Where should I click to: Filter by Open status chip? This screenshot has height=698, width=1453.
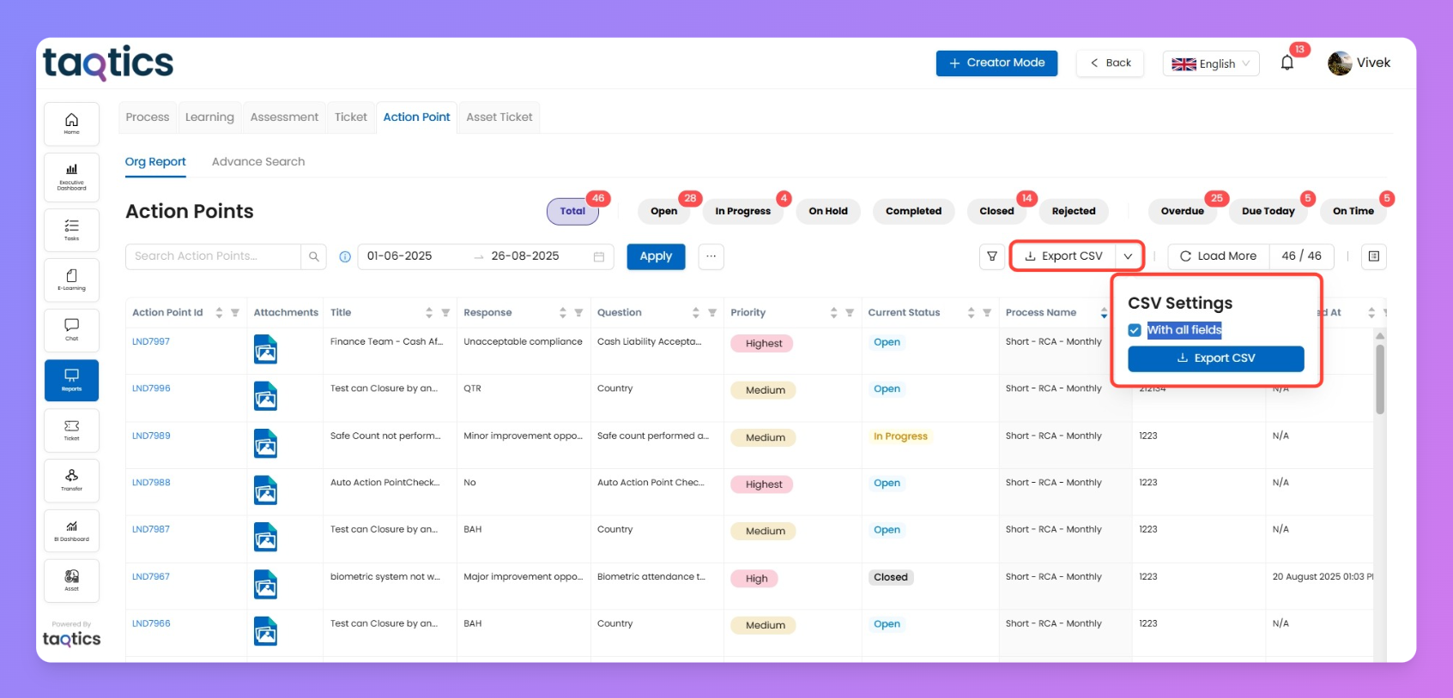tap(663, 211)
